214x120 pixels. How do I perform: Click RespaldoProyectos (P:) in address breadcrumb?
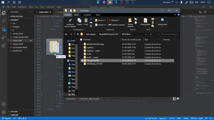[109, 34]
